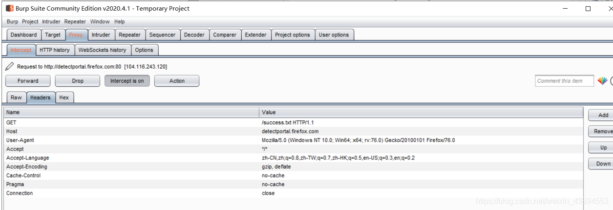Open the WebSockets history sub-tab
The height and width of the screenshot is (210, 613).
point(102,50)
